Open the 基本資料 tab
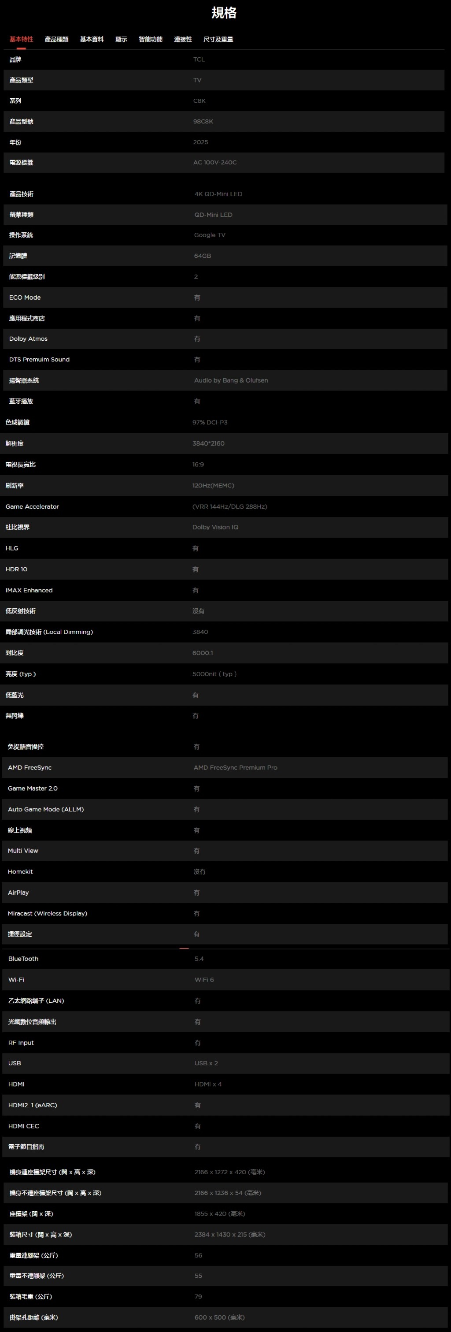Screen dimensions: 451x1332 click(x=92, y=39)
